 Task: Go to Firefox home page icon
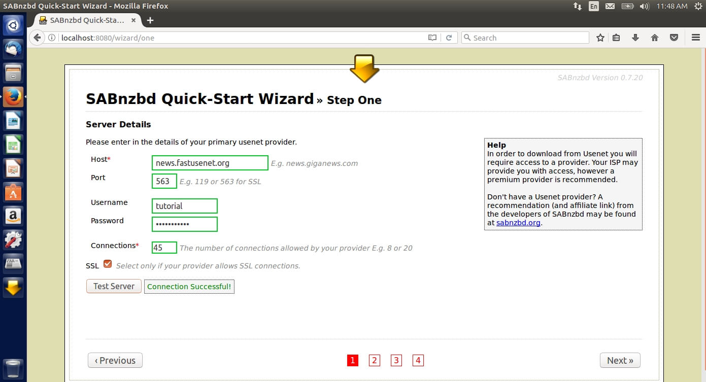[x=655, y=38]
